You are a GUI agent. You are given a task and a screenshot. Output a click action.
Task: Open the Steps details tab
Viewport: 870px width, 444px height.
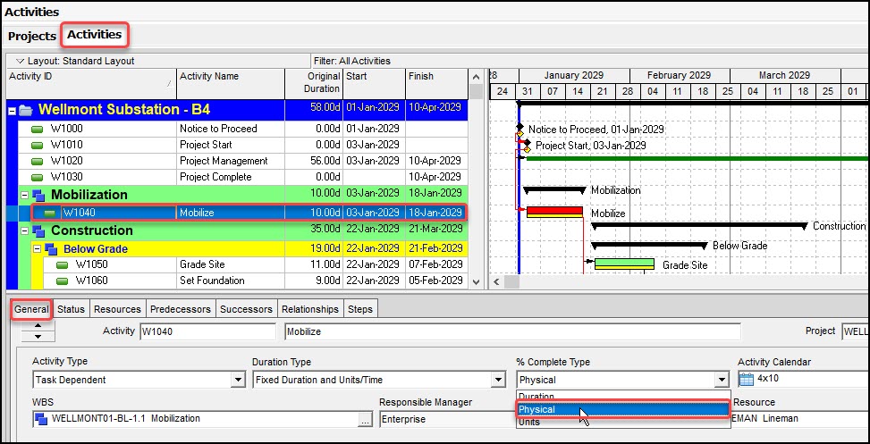coord(360,309)
